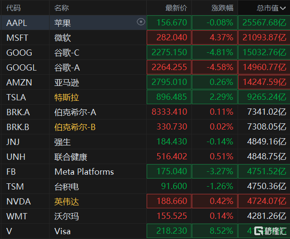Click the 代码 column header

pyautogui.click(x=13, y=8)
